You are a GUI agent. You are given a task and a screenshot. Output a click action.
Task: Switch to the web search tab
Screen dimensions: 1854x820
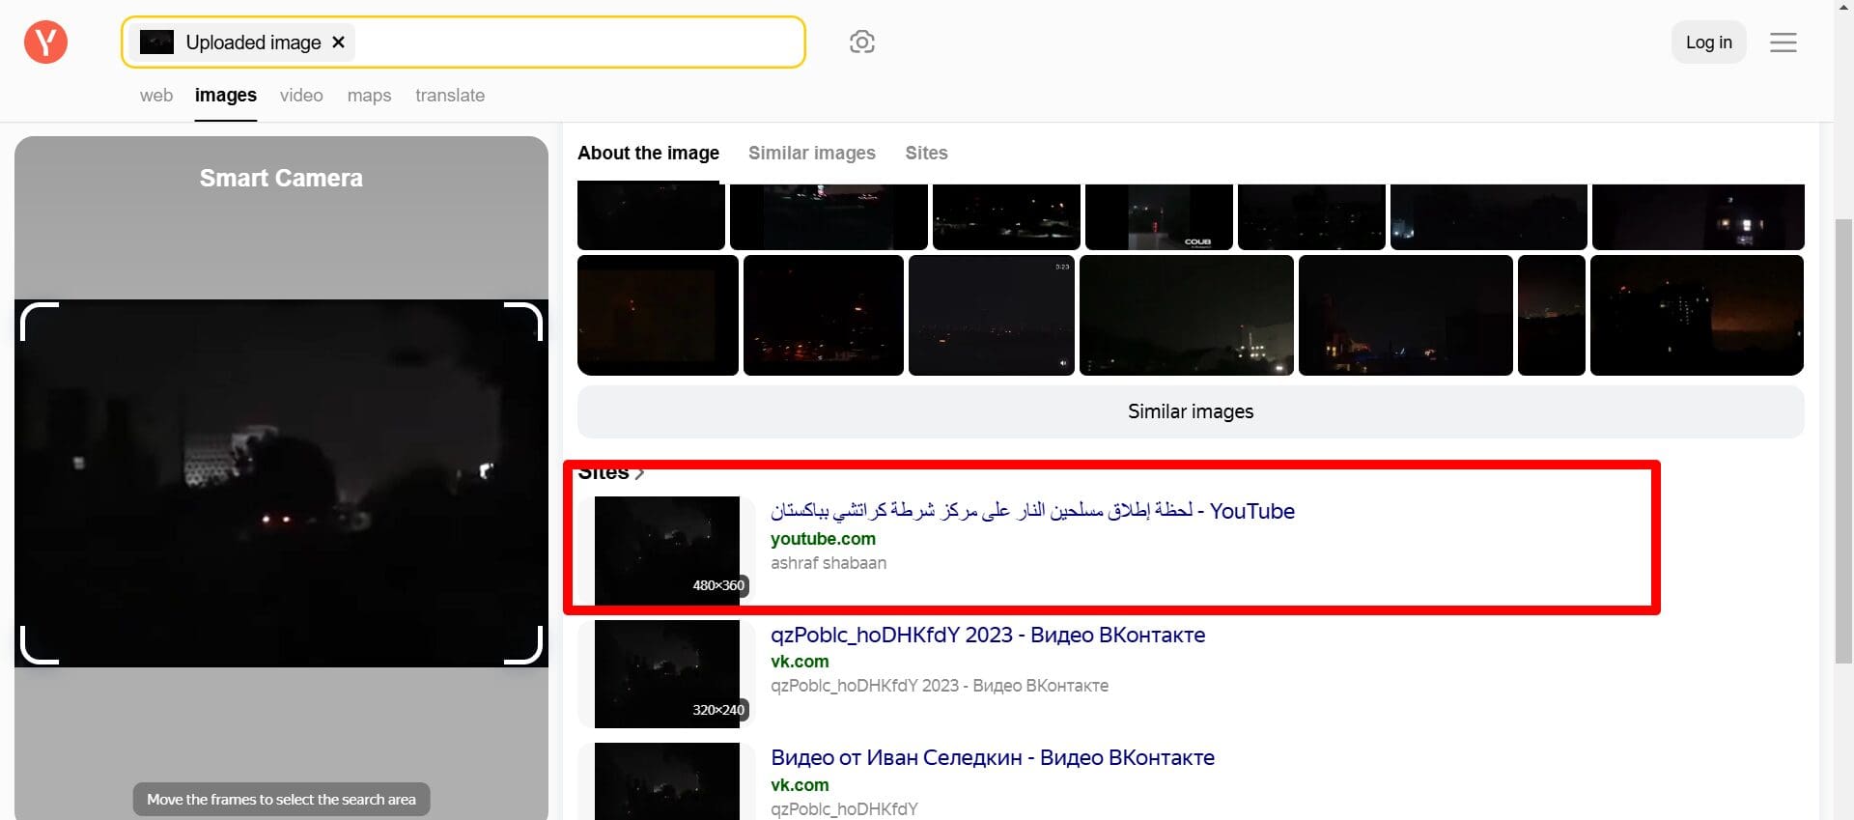[156, 96]
